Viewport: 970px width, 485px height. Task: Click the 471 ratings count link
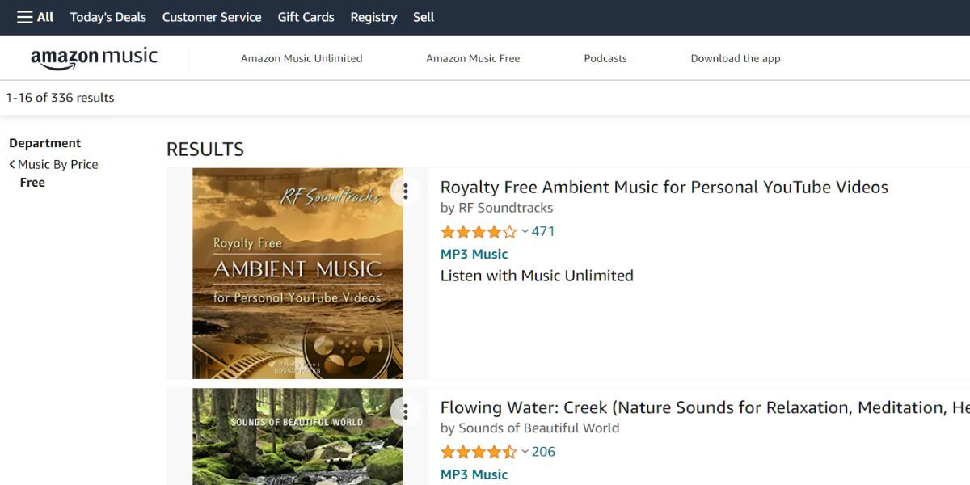click(x=543, y=232)
